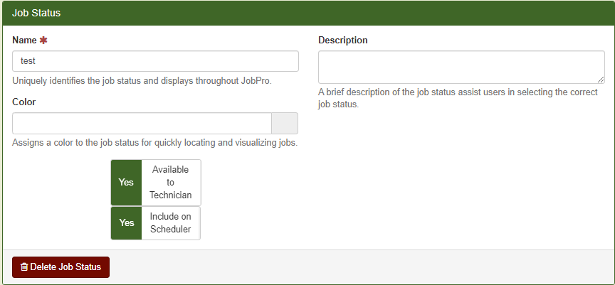Screen dimensions: 615x285
Task: Click the 'A brief description' help text
Action: [458, 98]
